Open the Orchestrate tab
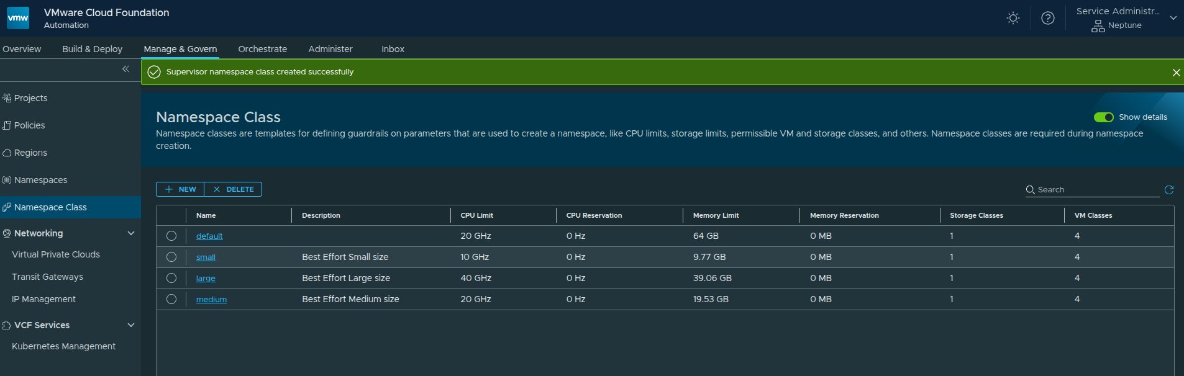This screenshot has width=1184, height=376. pyautogui.click(x=262, y=49)
